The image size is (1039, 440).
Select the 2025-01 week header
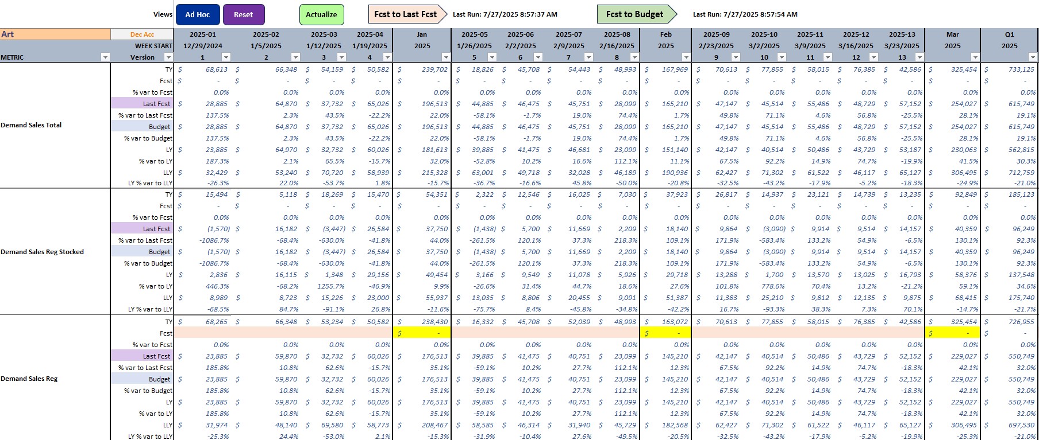point(203,34)
